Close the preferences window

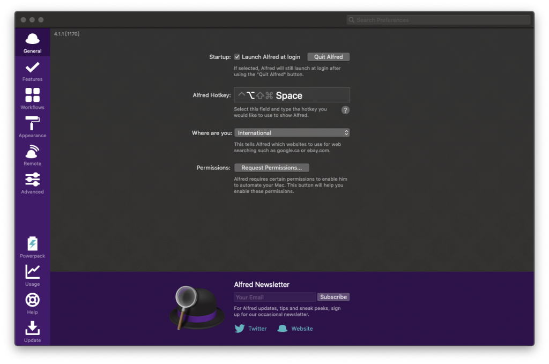23,20
